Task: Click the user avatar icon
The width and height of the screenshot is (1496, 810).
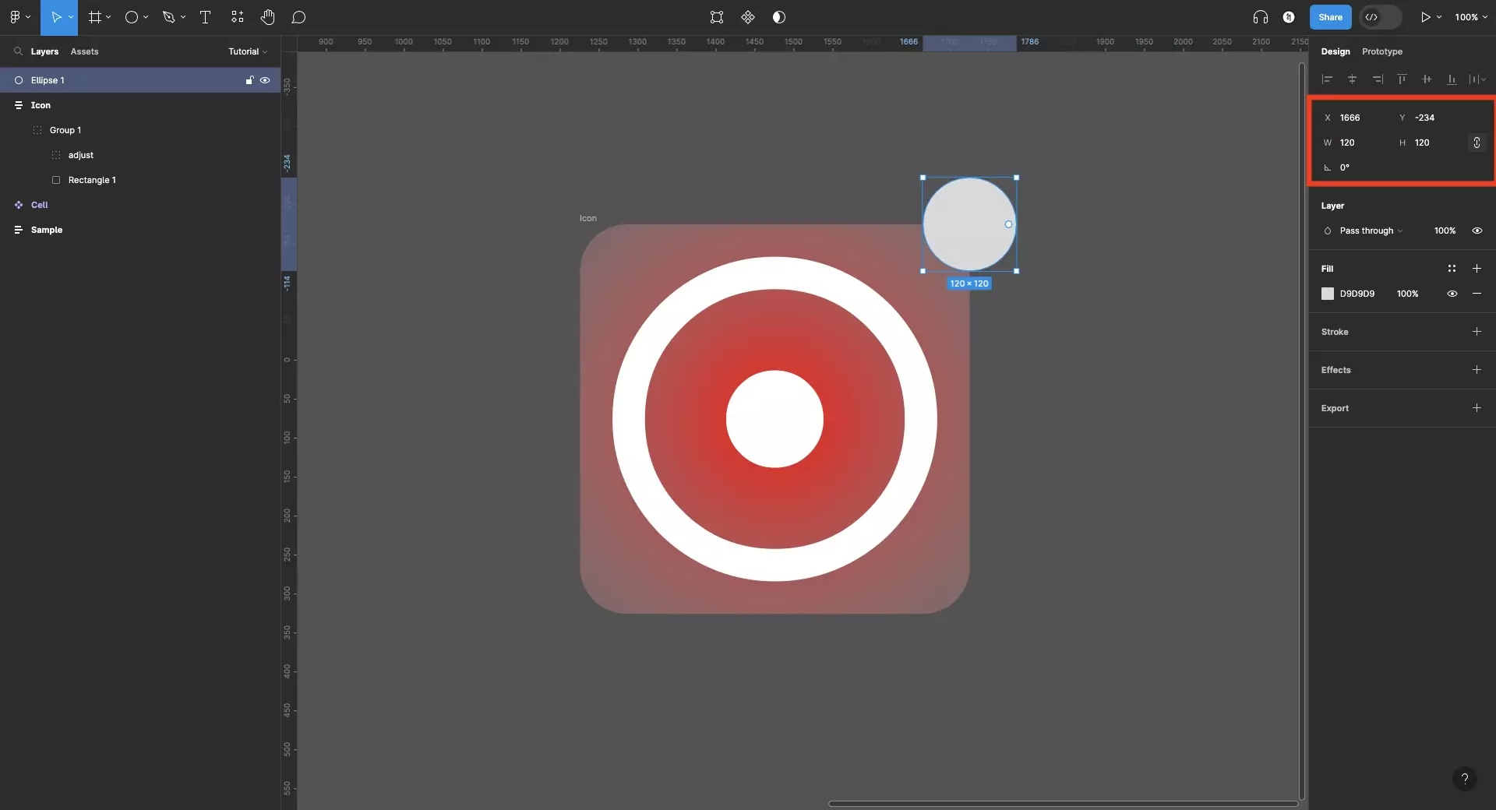Action: [1289, 17]
